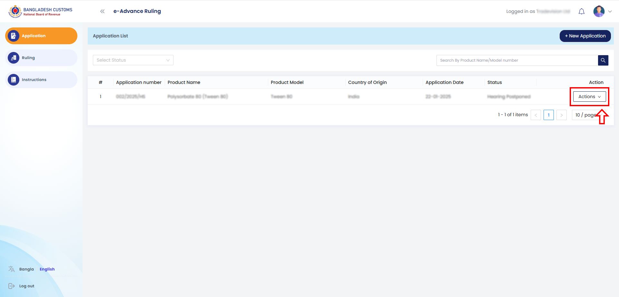619x297 pixels.
Task: Click the search magnifier button
Action: tap(603, 60)
